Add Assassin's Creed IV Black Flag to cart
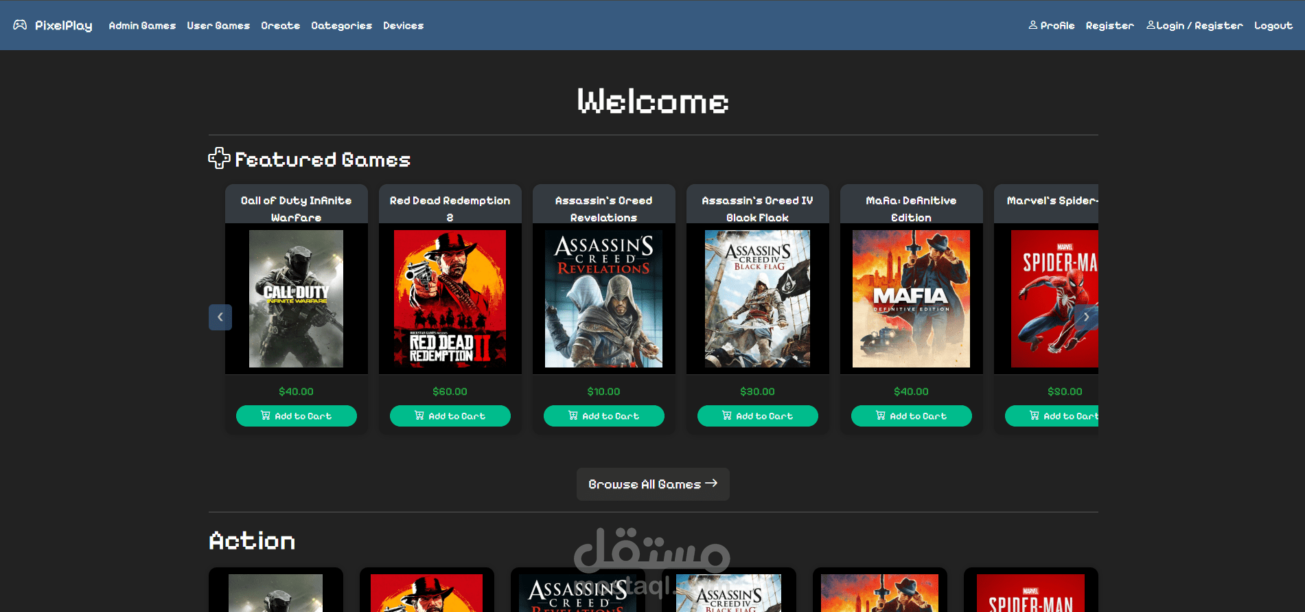The width and height of the screenshot is (1305, 612). [758, 416]
